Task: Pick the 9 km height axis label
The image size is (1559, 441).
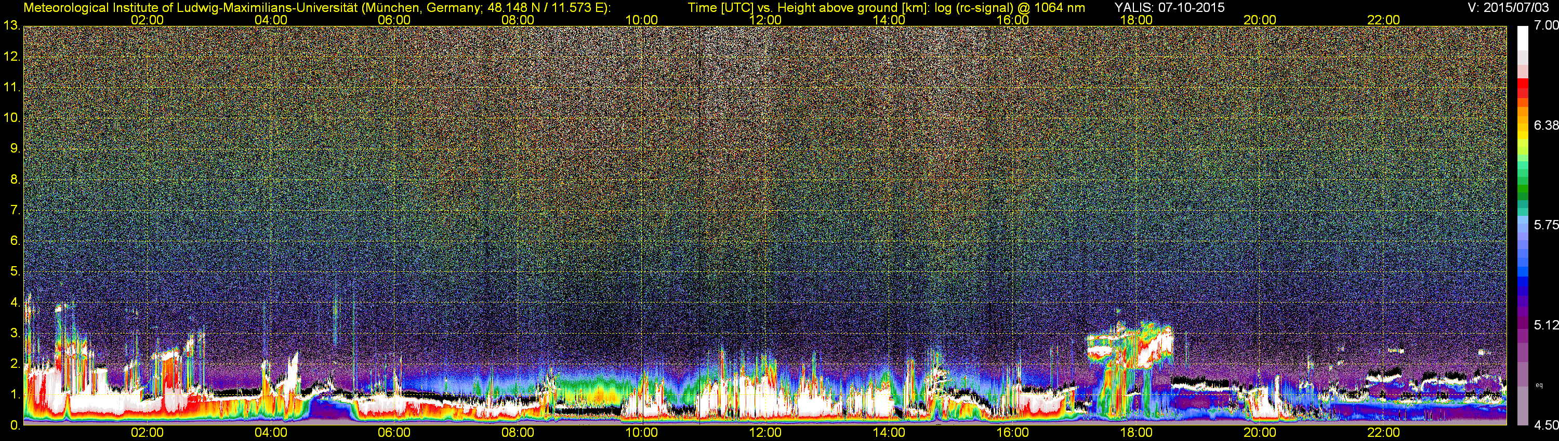Action: (x=15, y=148)
